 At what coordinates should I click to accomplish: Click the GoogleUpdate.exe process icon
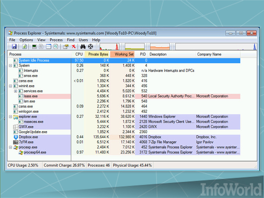[15, 132]
